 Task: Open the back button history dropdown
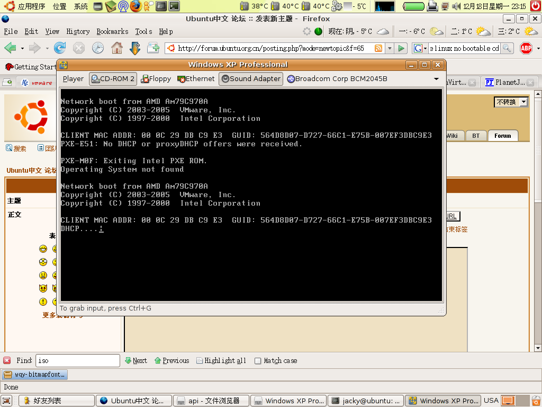[x=22, y=48]
